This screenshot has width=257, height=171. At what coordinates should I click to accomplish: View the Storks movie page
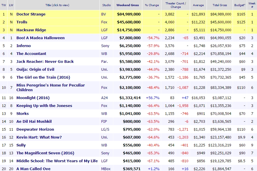tap(23, 114)
